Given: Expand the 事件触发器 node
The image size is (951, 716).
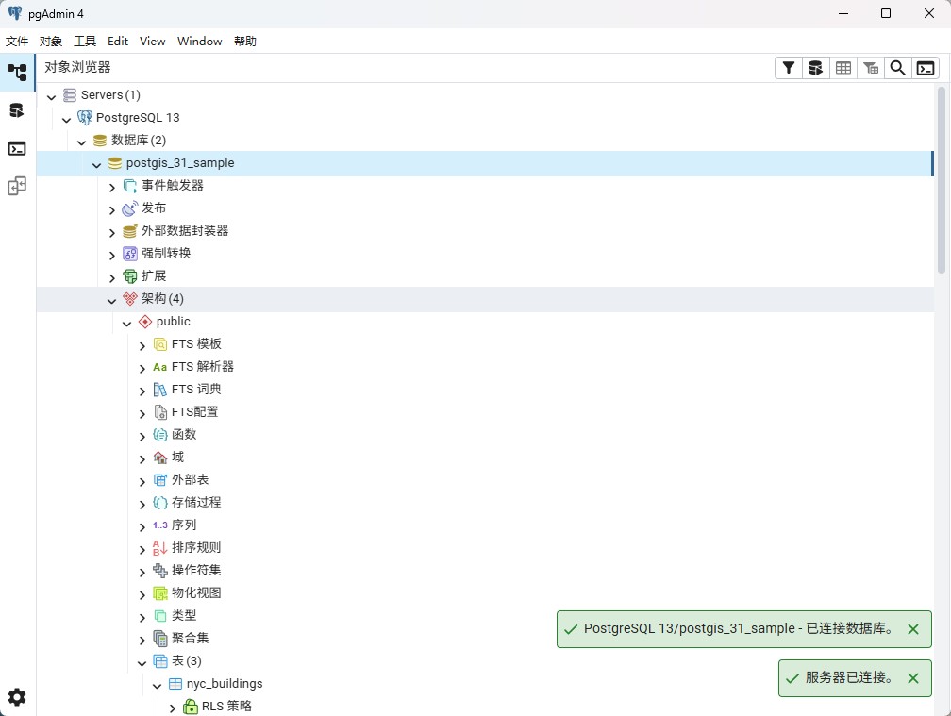Looking at the screenshot, I should point(111,188).
